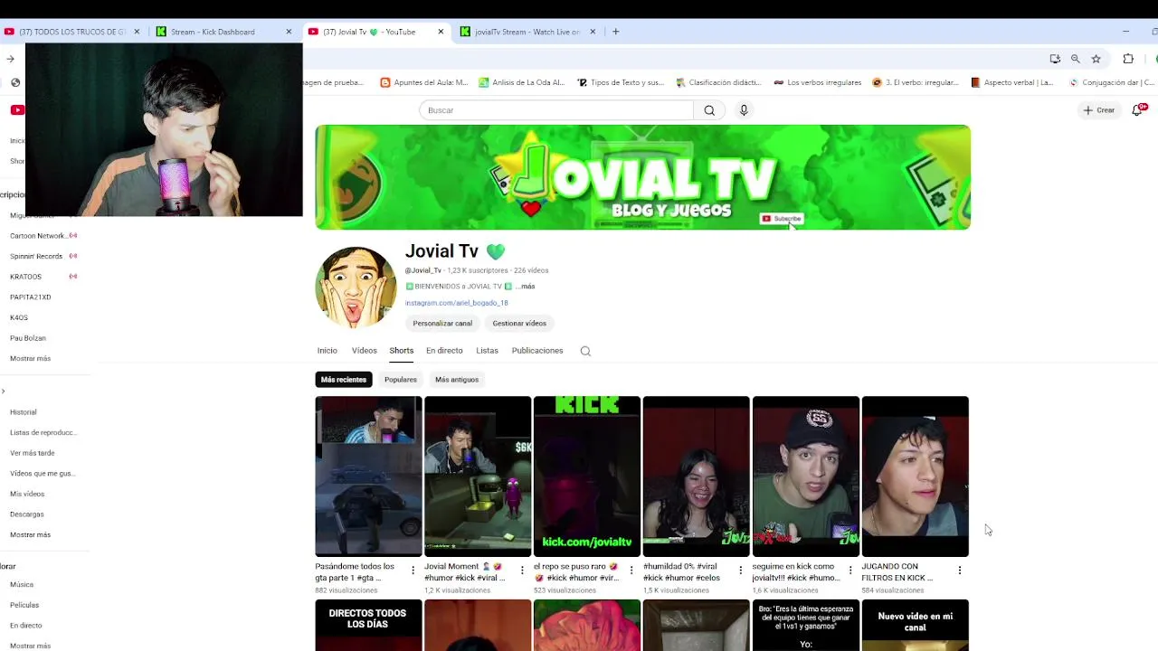This screenshot has height=651, width=1158.
Task: Open menu for #humildad #viral short
Action: [741, 570]
